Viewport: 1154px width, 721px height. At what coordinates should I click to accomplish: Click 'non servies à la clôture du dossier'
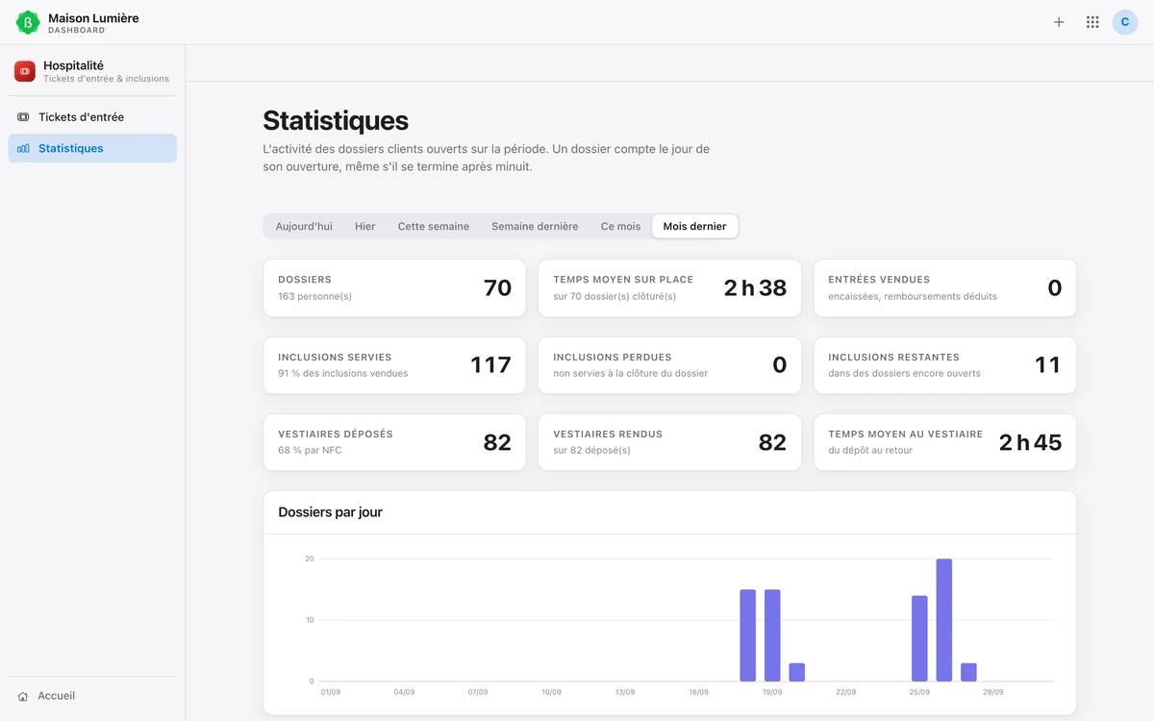point(630,373)
